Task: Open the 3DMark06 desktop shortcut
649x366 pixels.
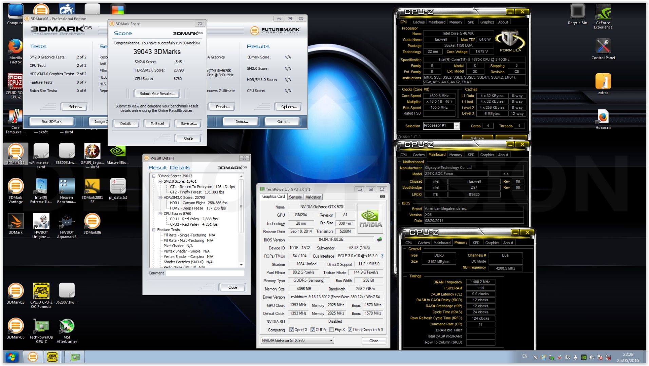Action: (x=92, y=224)
